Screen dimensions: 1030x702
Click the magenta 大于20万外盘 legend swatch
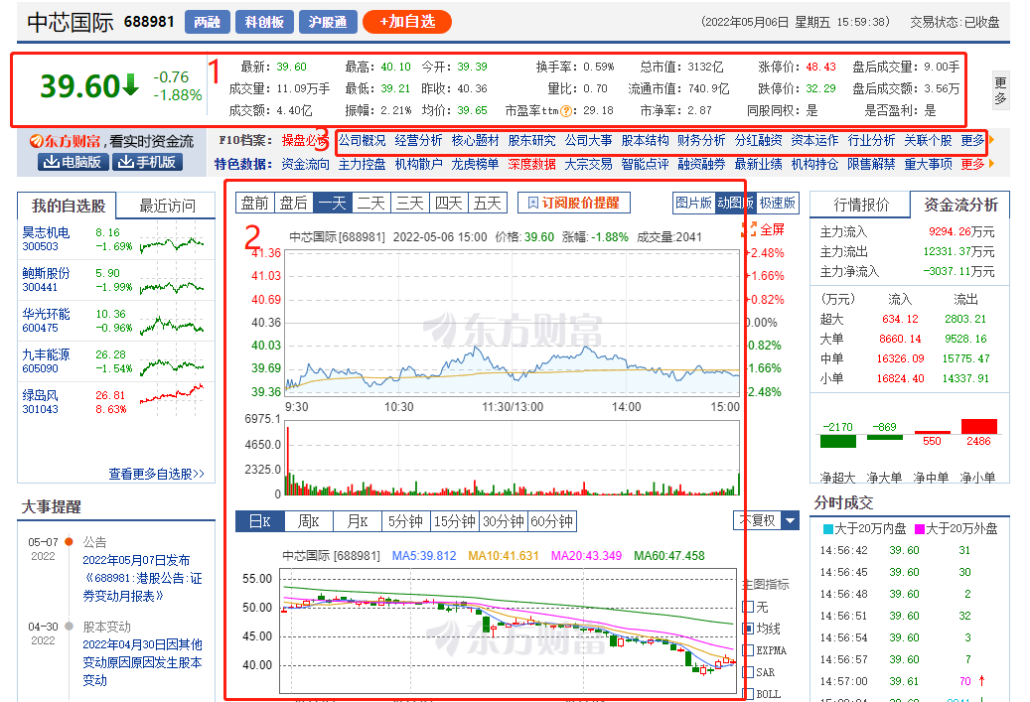click(920, 528)
